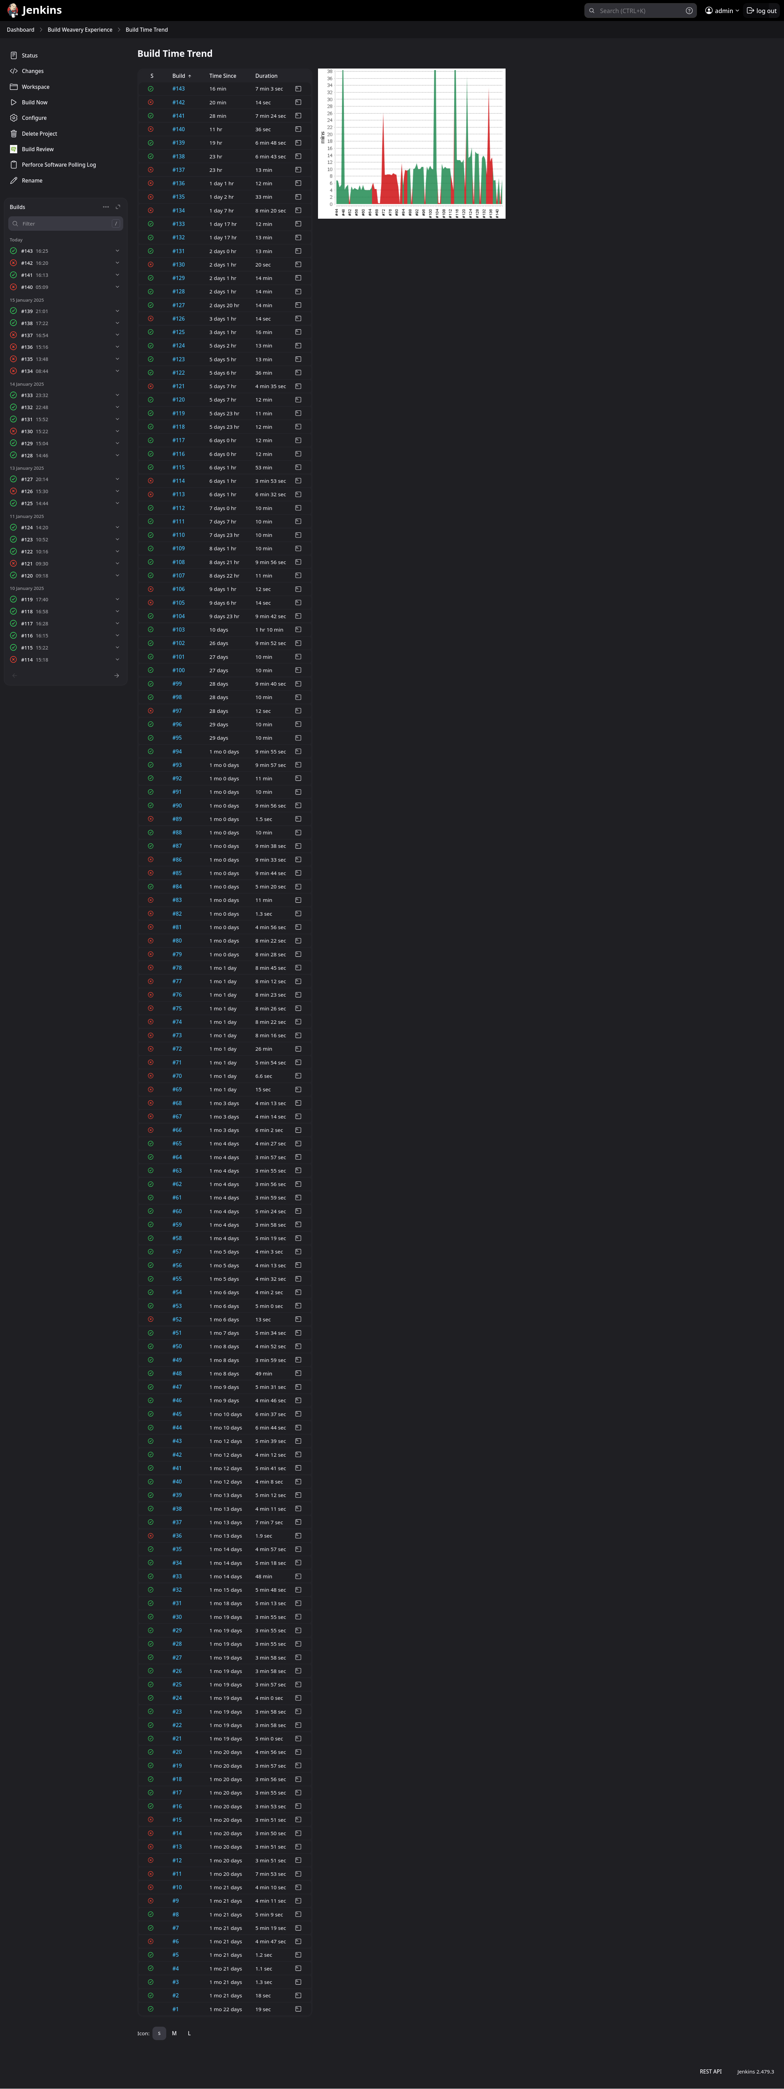
Task: Open the Status page icon in sidebar
Action: 14,55
